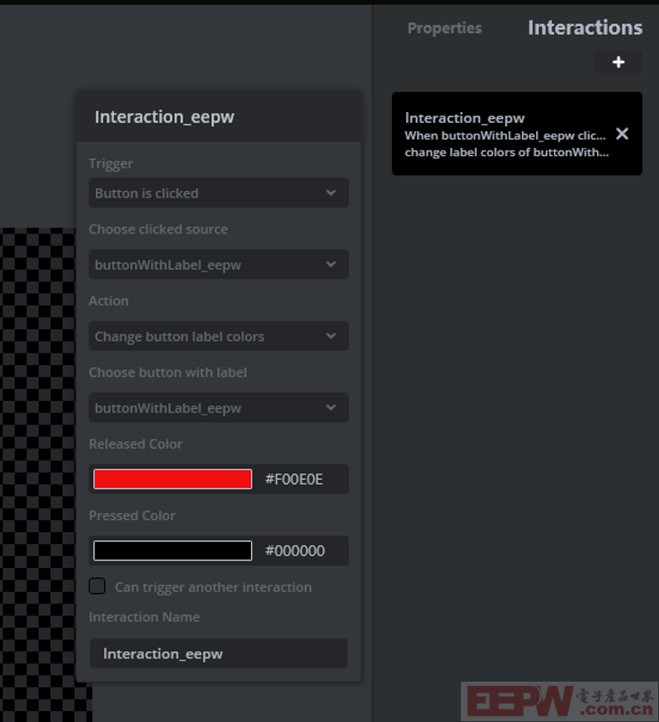Open the Trigger dropdown showing Button is clicked
Viewport: 659px width, 722px height.
[x=219, y=193]
